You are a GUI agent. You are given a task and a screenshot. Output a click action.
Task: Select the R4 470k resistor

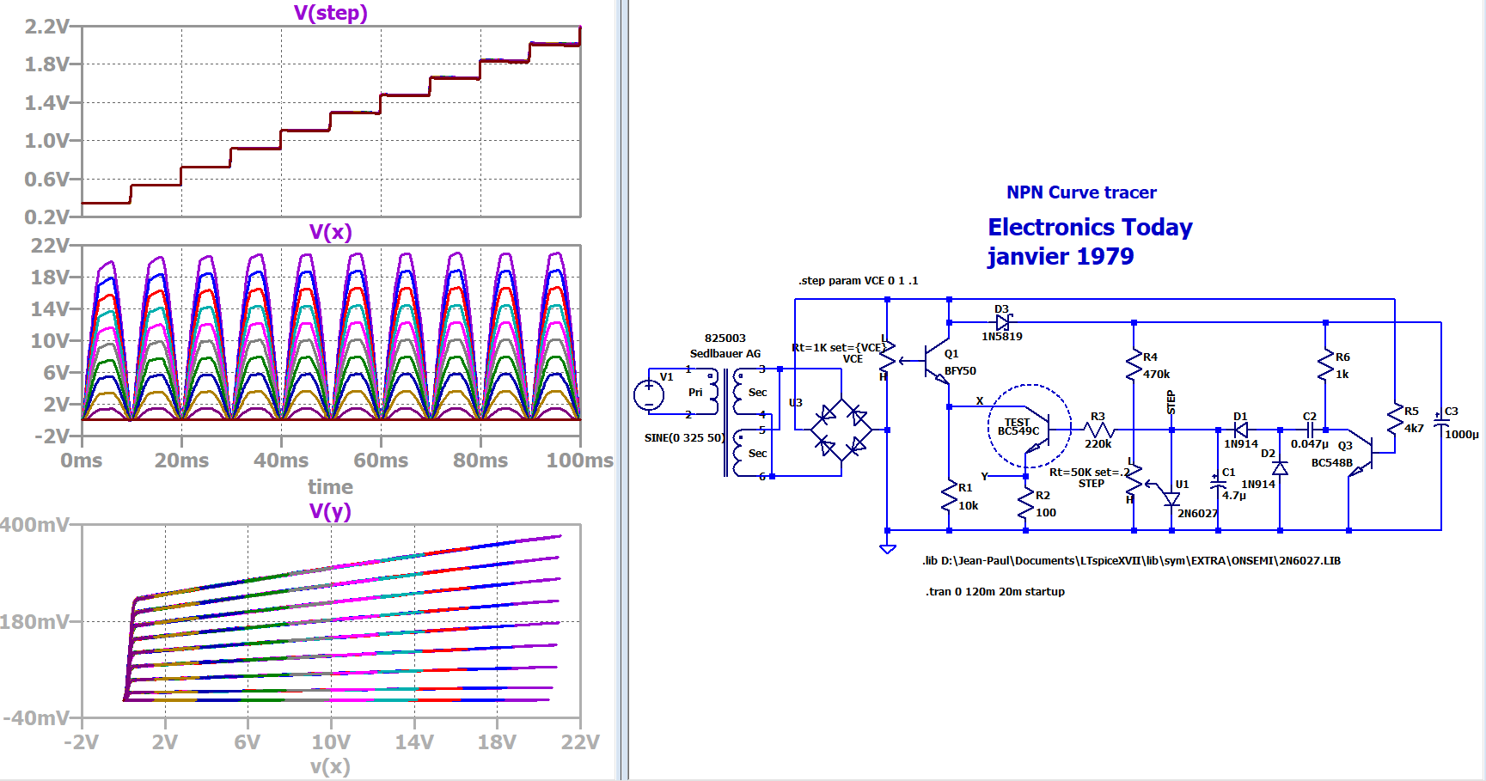coord(1134,365)
